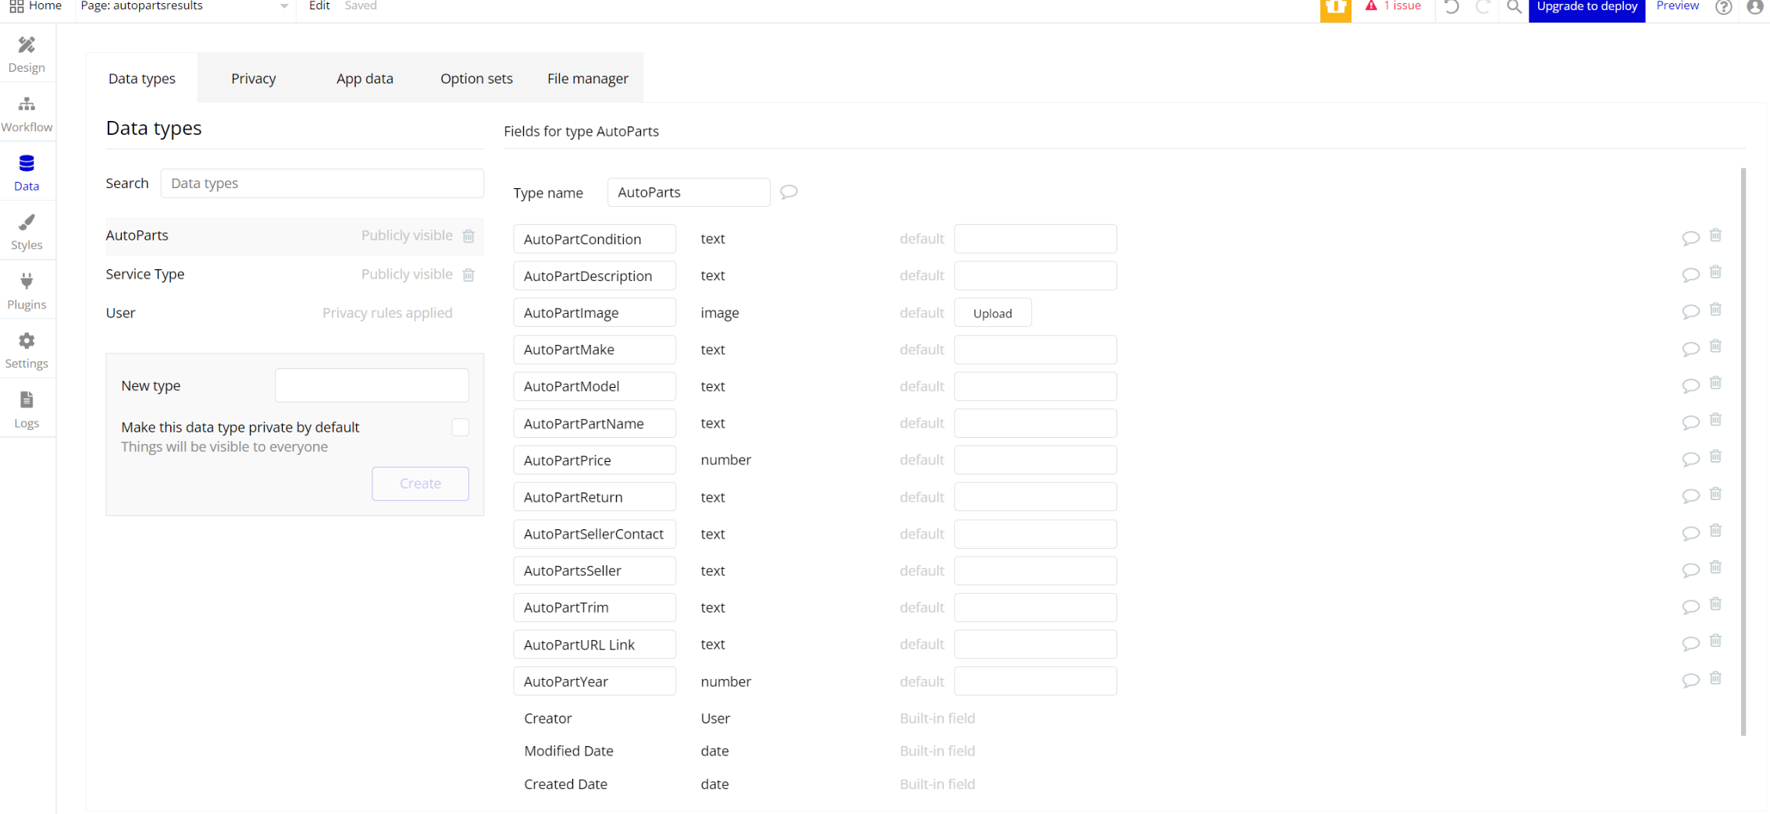This screenshot has width=1770, height=814.
Task: Open the search magnifier tool
Action: tap(1514, 7)
